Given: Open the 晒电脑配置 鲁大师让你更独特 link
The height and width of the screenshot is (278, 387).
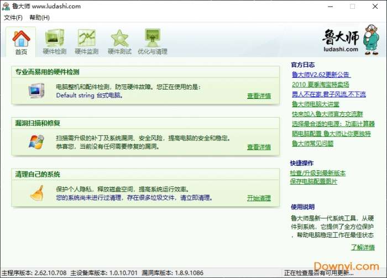Looking at the screenshot, I should [331, 134].
